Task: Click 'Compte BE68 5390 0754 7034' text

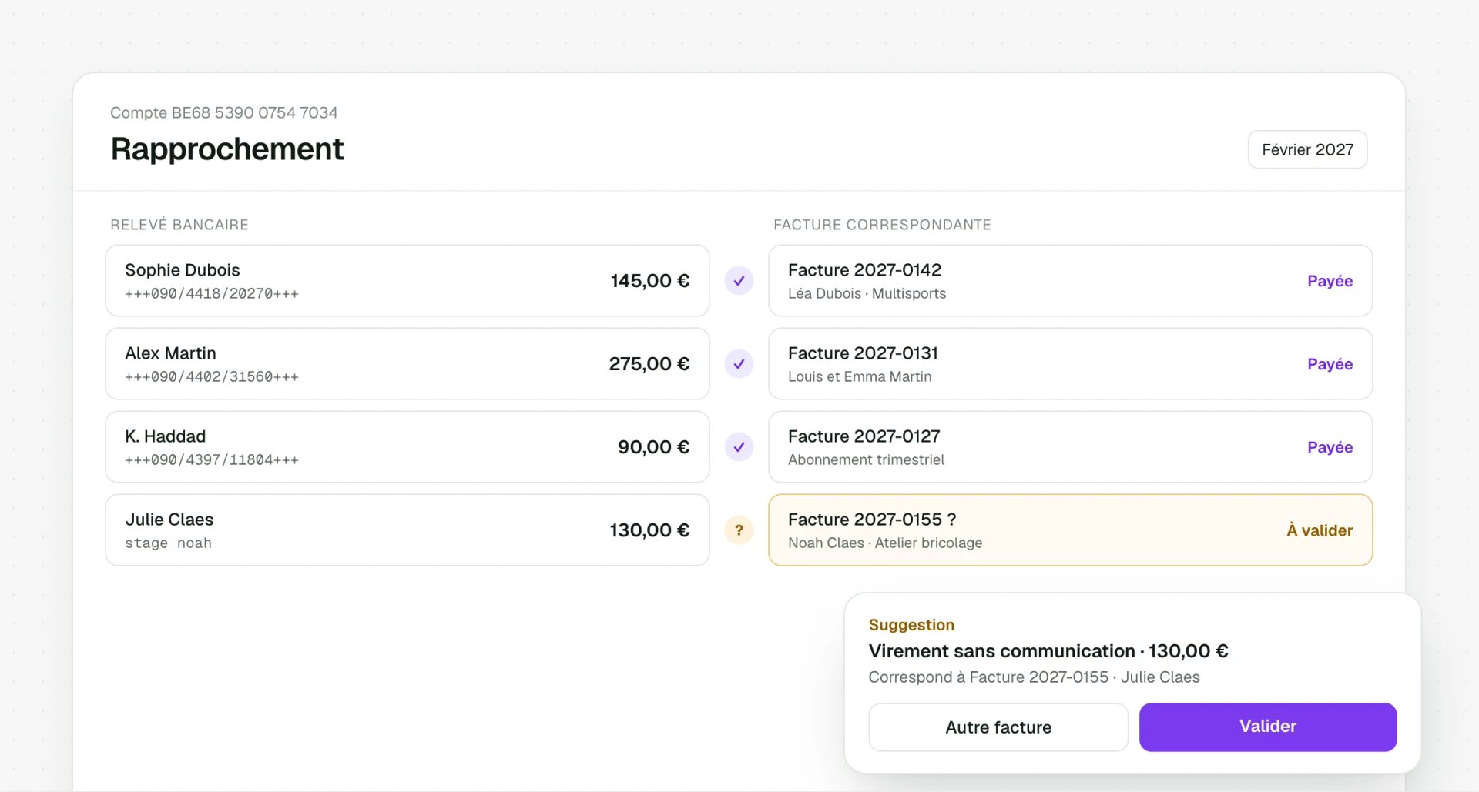Action: pos(223,112)
